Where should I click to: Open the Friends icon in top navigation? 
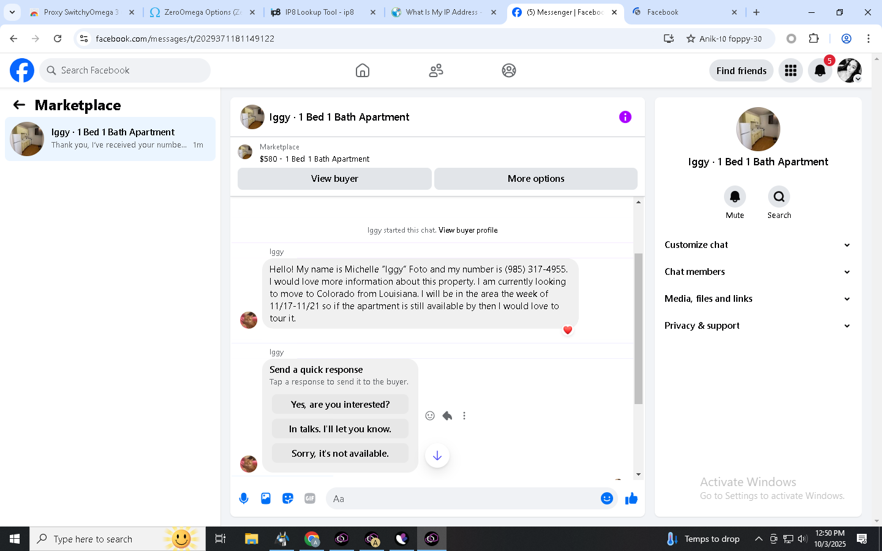tap(436, 70)
